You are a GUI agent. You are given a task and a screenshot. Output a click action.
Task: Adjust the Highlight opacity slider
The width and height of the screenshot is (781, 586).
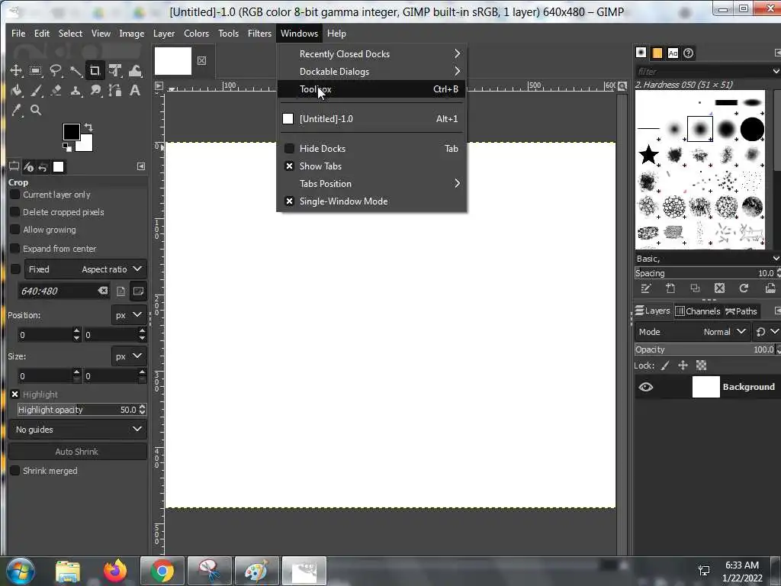pyautogui.click(x=77, y=410)
